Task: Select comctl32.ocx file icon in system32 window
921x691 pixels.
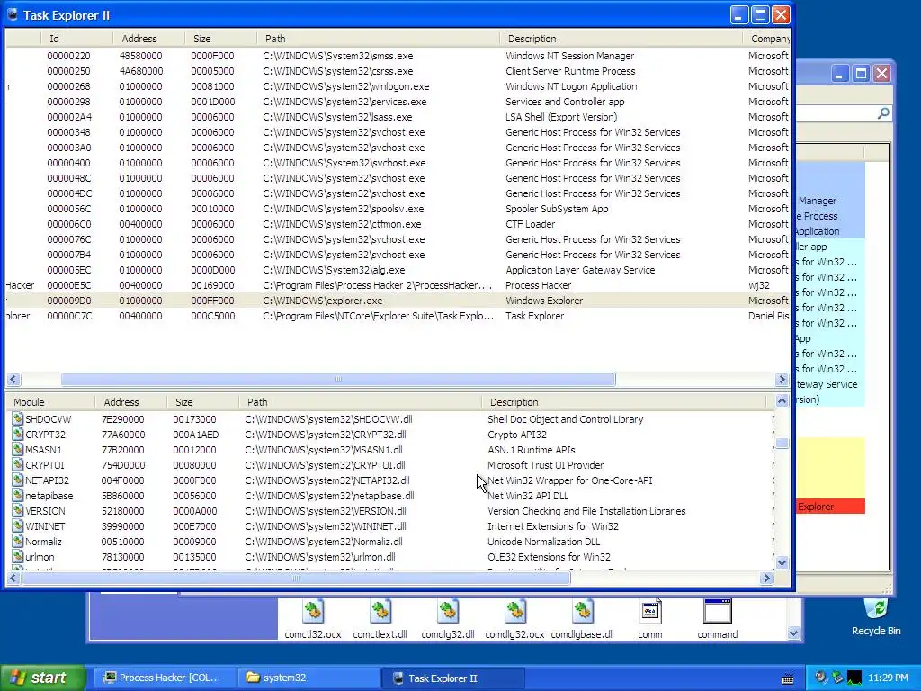Action: point(312,611)
